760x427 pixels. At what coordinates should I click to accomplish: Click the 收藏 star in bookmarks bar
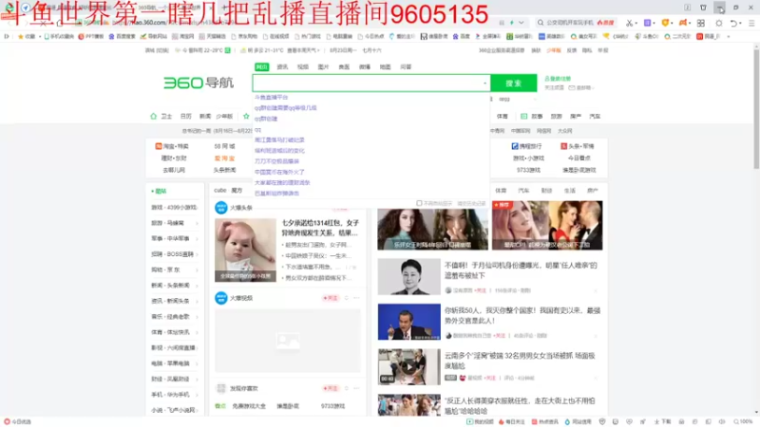coord(21,36)
